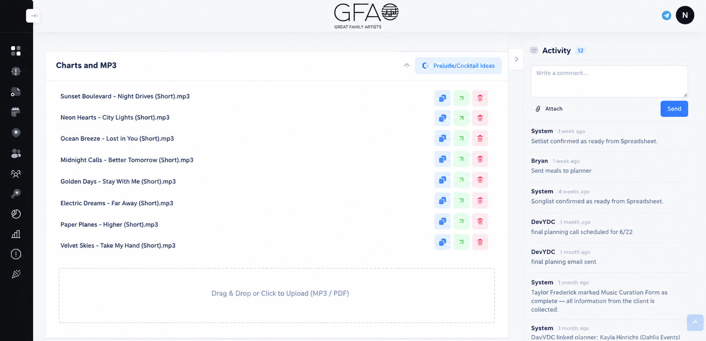Copy the Neon Hearts - City Lights file
The image size is (706, 341).
click(442, 118)
